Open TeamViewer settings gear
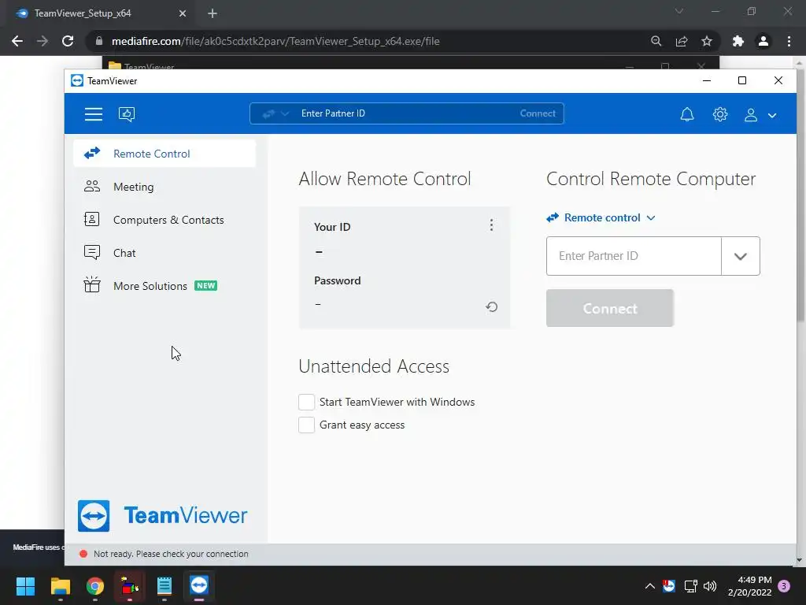Image resolution: width=806 pixels, height=605 pixels. coord(720,114)
